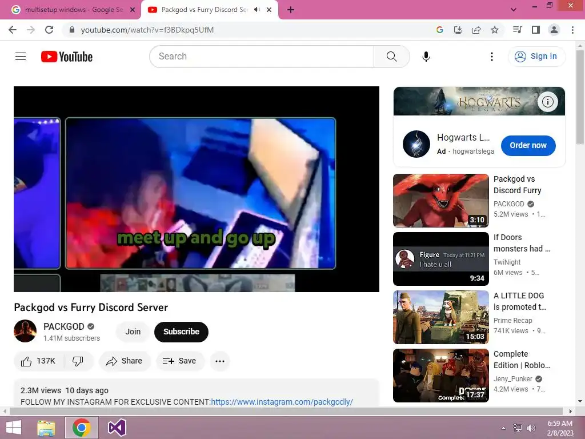Share this page icon in address bar
Image resolution: width=585 pixels, height=439 pixels.
tap(476, 30)
